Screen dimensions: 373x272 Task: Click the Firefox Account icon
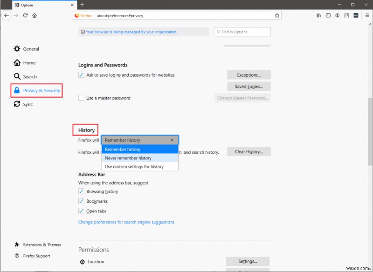(338, 15)
